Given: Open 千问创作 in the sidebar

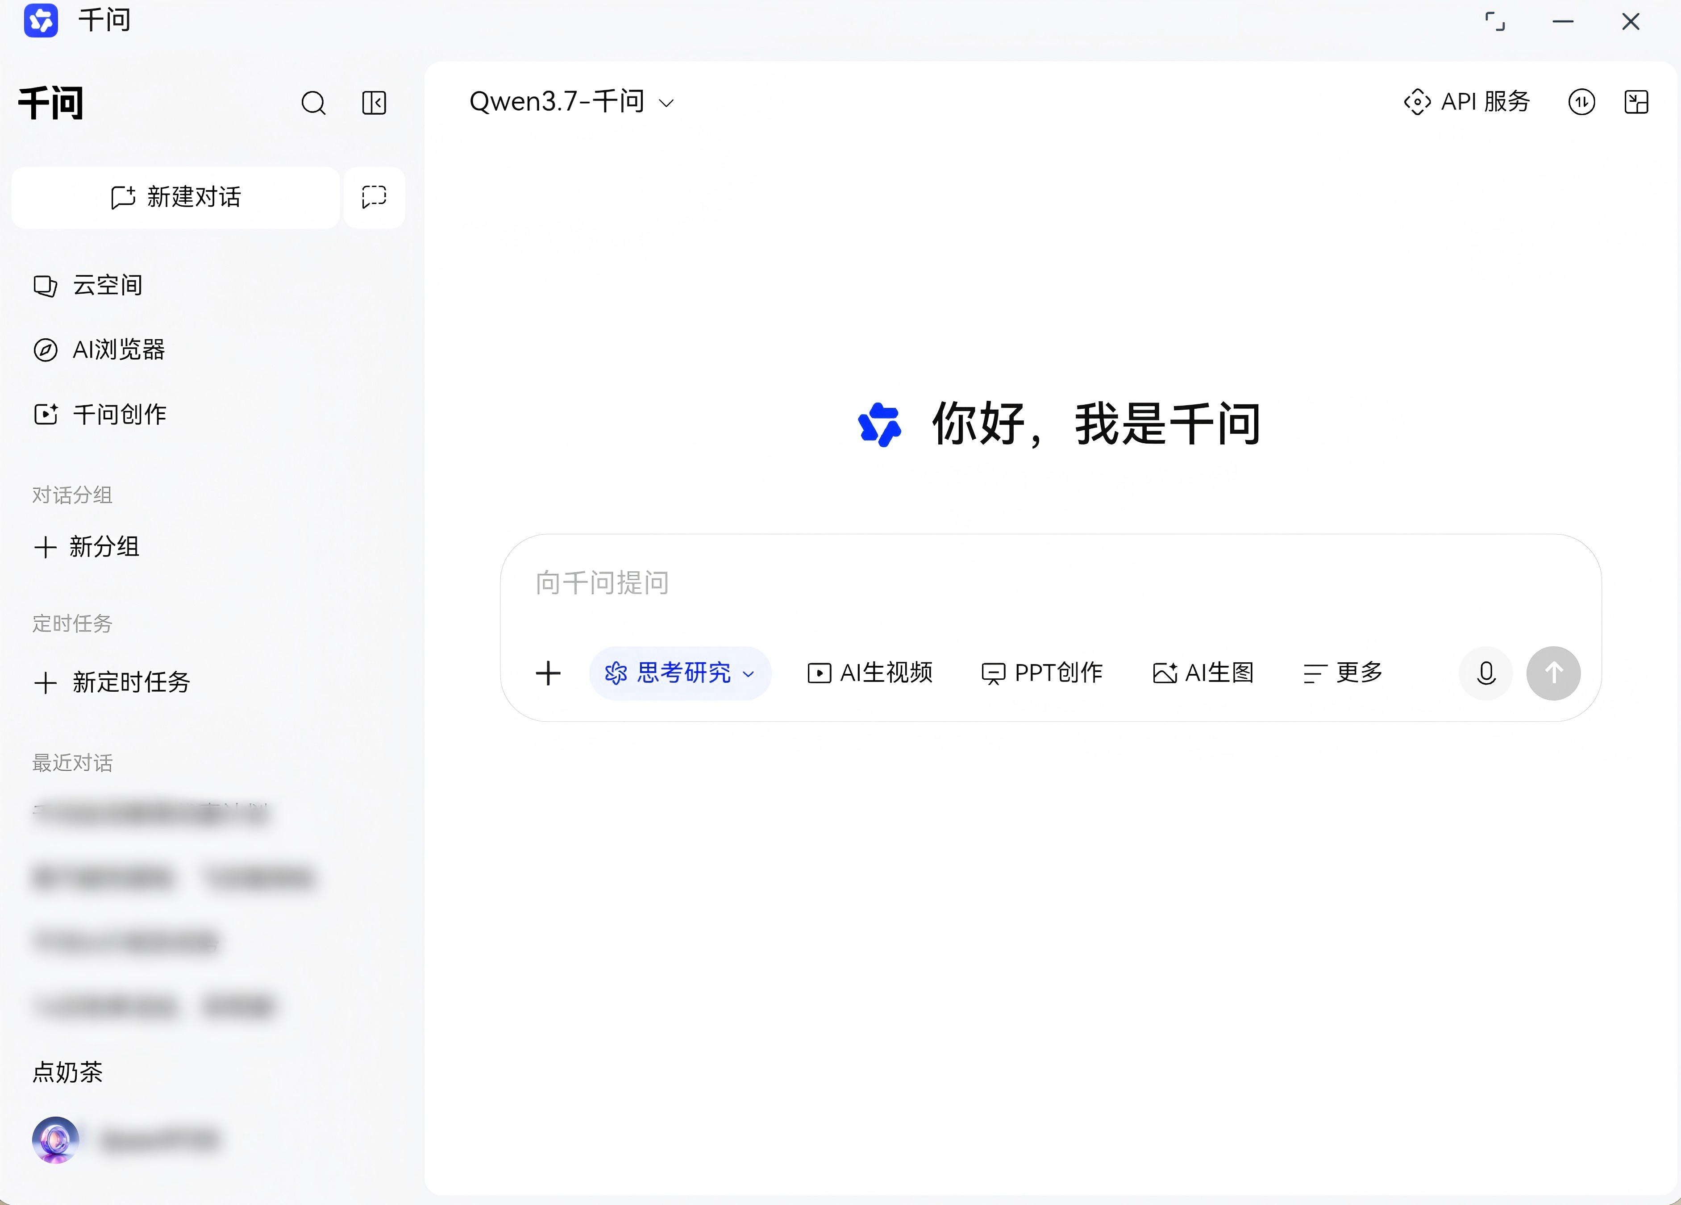Looking at the screenshot, I should 100,414.
